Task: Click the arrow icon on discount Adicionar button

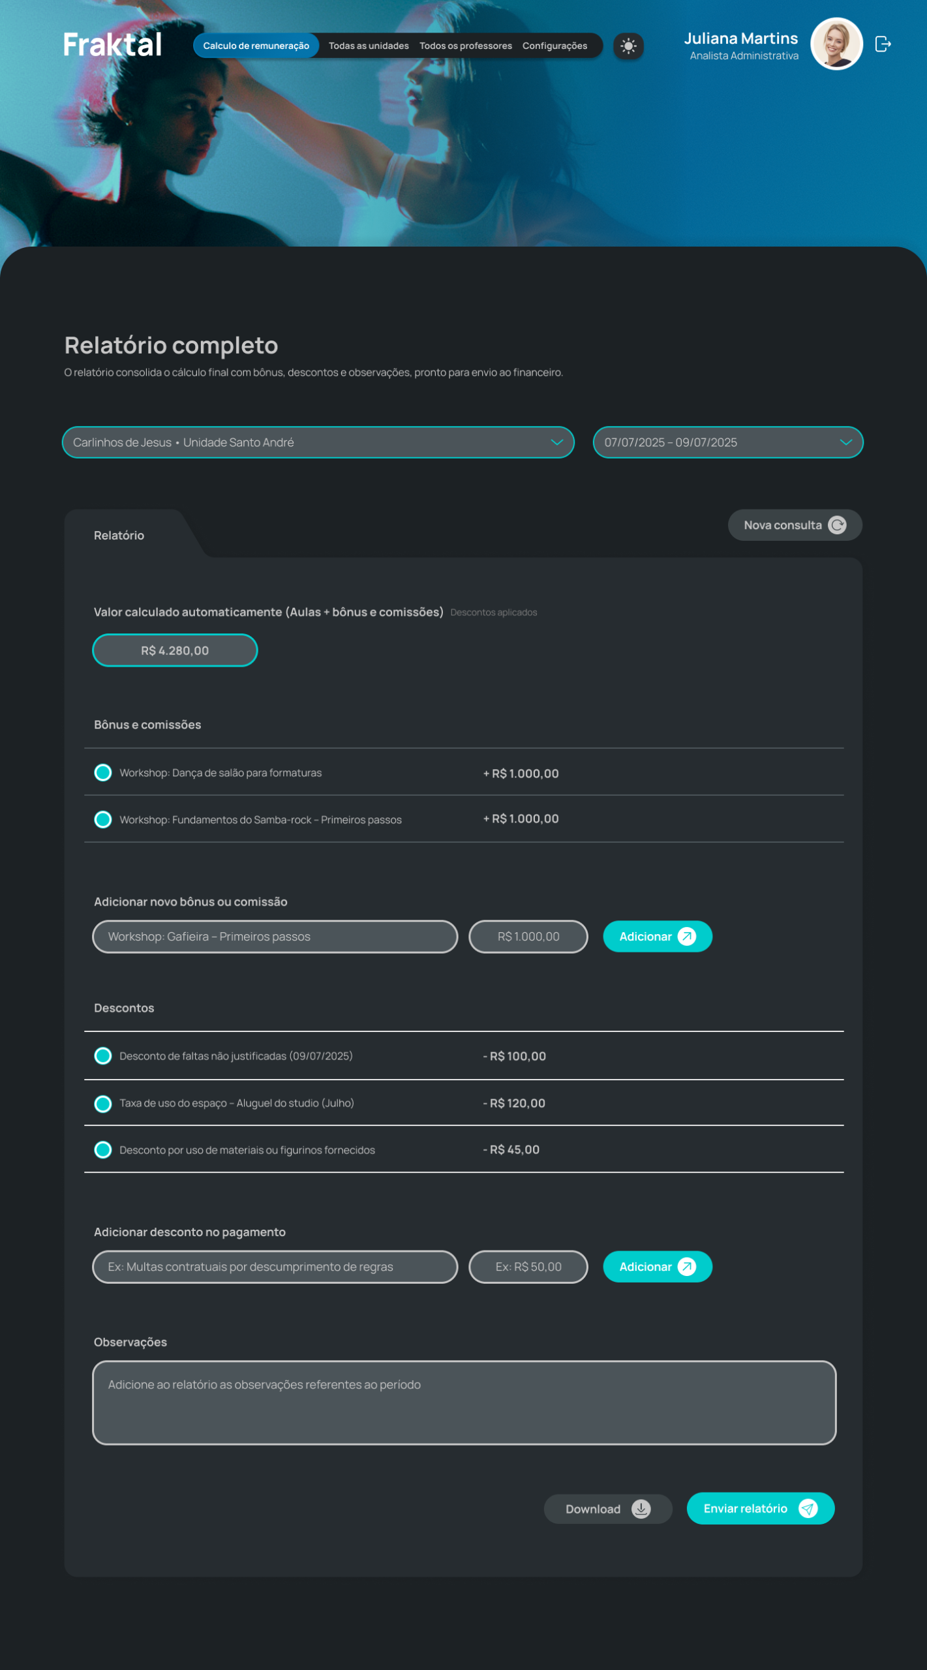Action: pos(686,1267)
